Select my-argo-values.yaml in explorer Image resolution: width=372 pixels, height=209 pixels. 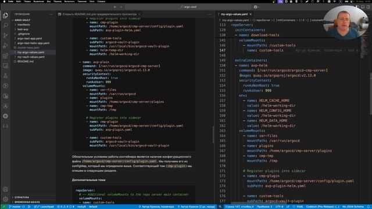click(x=33, y=52)
